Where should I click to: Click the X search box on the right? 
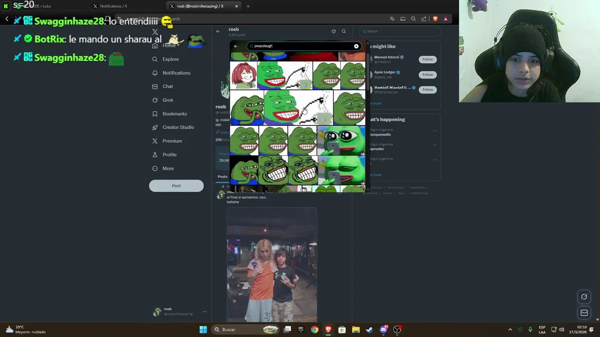click(x=400, y=31)
